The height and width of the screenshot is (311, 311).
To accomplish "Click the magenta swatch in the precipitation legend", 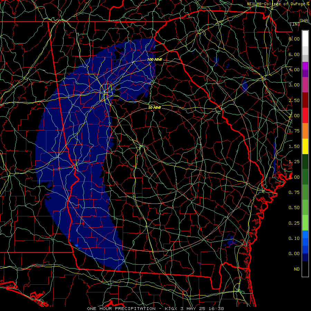I will pyautogui.click(x=305, y=66).
